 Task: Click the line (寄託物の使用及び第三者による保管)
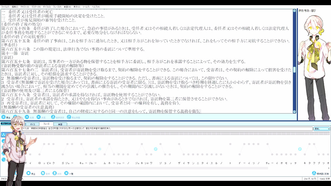click(x=35, y=91)
